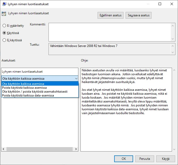
Task: Click help pane scroll up arrow
Action: (174, 70)
